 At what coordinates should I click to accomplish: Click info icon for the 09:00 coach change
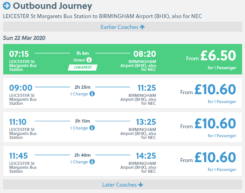click(92, 94)
